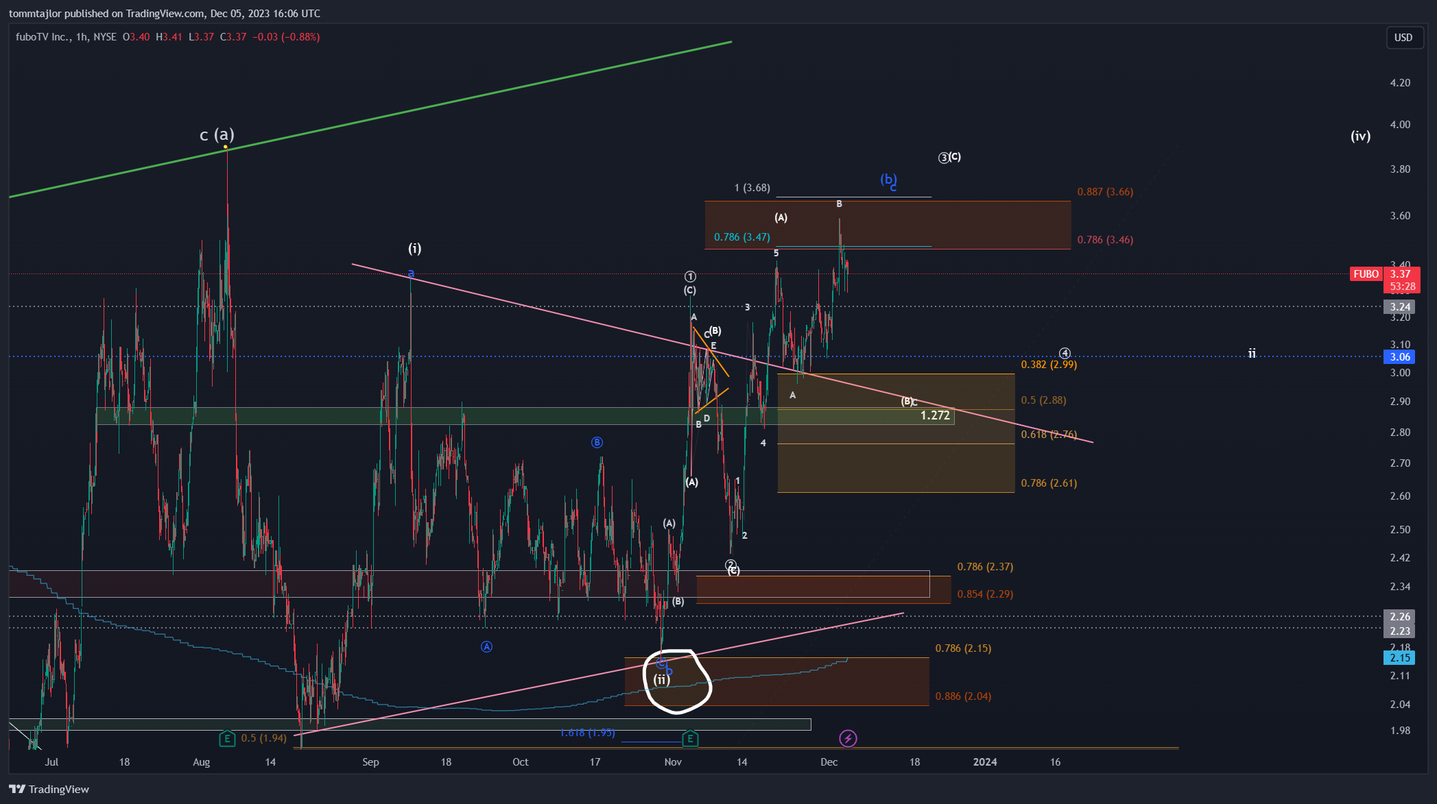Image resolution: width=1437 pixels, height=804 pixels.
Task: Click the '0.786 (3.46)' fib label
Action: coord(1105,240)
